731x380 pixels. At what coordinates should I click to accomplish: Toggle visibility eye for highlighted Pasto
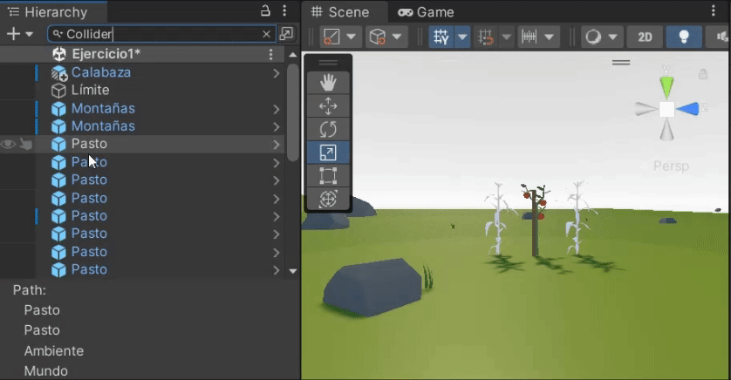tap(9, 144)
